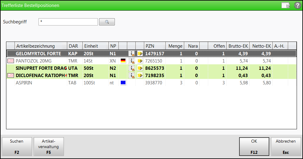This screenshot has width=303, height=159.
Task: Click prescription icon left of DICLOFENAC RATIOPH
Action: pyautogui.click(x=10, y=76)
